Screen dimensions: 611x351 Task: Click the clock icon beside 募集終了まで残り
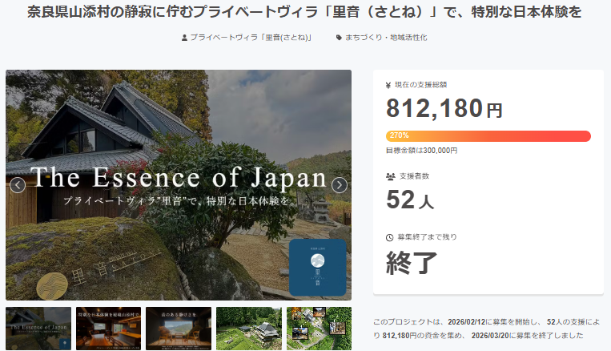coord(389,237)
